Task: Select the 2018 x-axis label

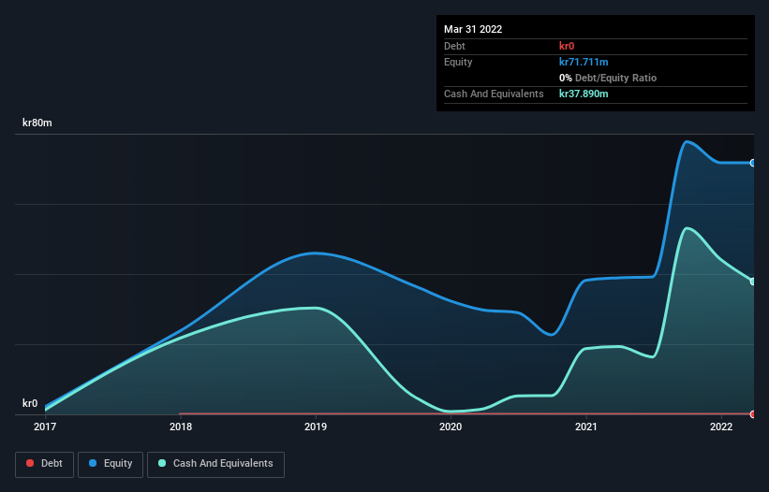Action: pyautogui.click(x=181, y=427)
